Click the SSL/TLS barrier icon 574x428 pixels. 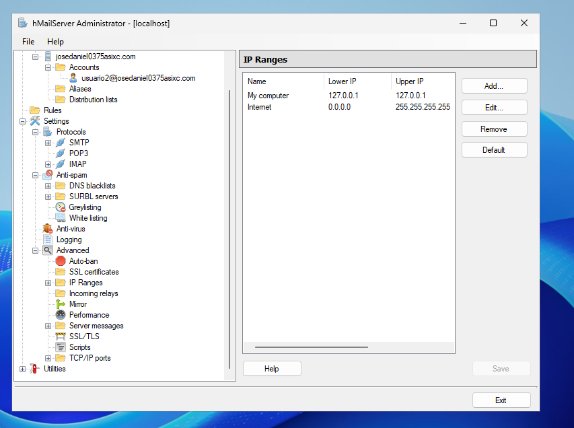[x=61, y=336]
